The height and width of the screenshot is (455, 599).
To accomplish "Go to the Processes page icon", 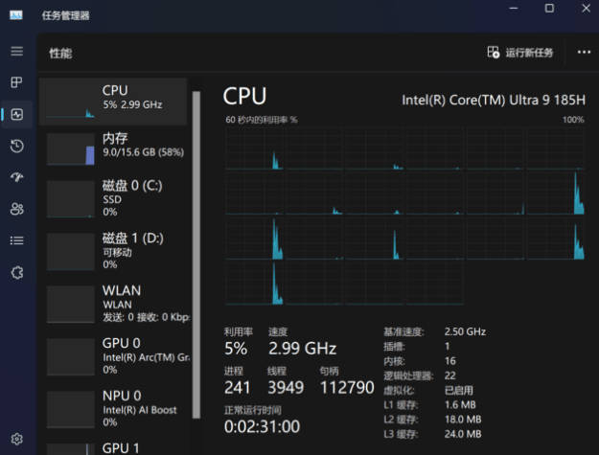I will point(16,82).
